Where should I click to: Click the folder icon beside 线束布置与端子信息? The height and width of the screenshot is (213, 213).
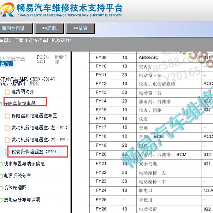[1, 164]
